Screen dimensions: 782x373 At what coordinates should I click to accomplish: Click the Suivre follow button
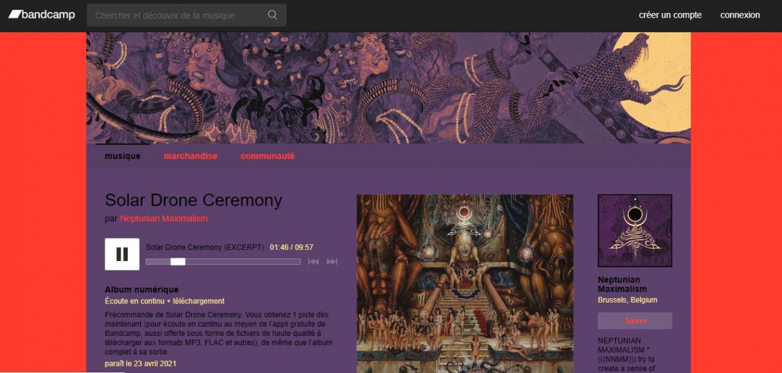pyautogui.click(x=635, y=321)
